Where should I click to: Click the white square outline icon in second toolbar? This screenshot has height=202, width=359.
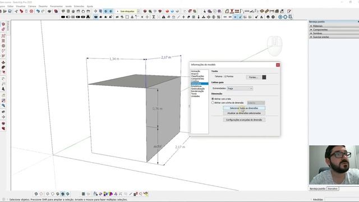click(x=127, y=17)
